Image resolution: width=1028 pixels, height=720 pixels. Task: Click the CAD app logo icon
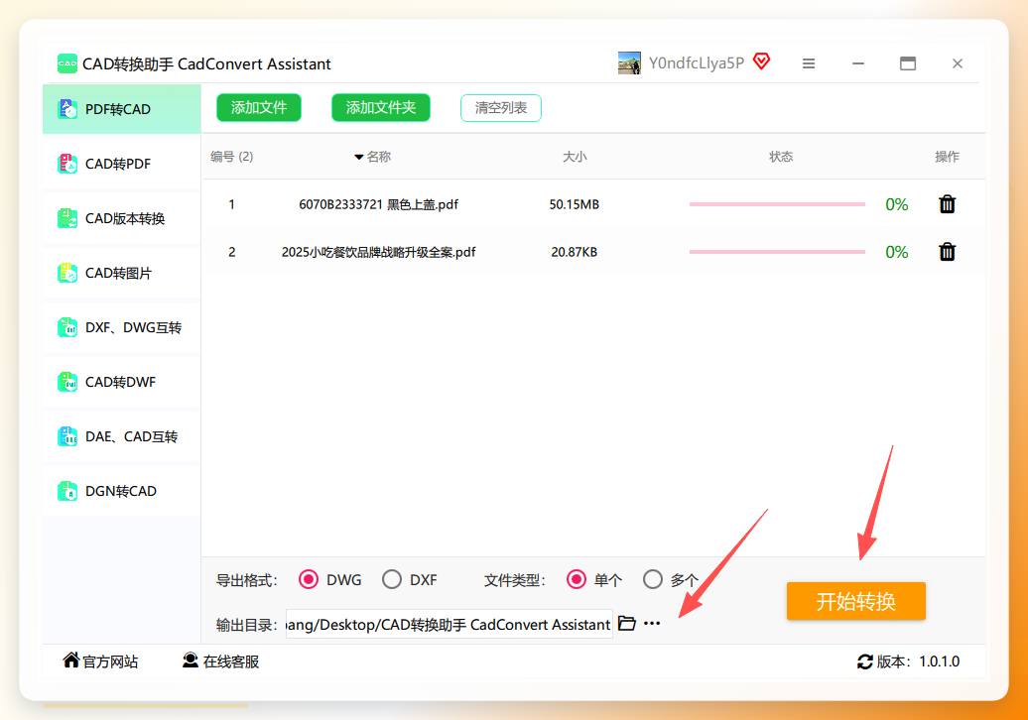66,63
